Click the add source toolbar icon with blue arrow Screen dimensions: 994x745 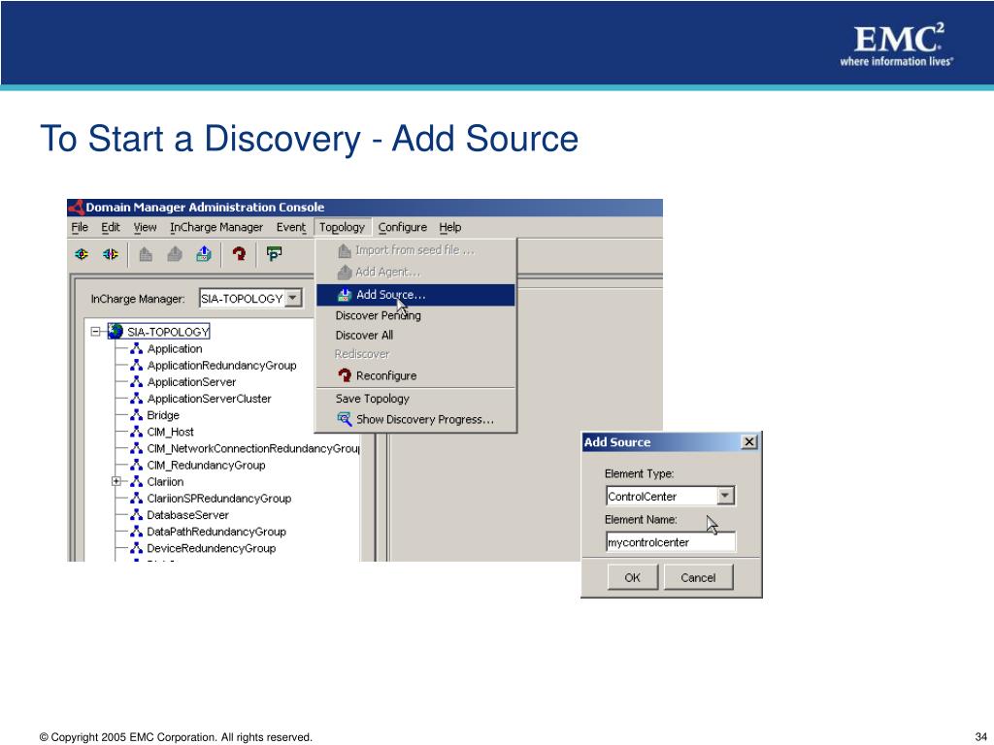click(204, 254)
